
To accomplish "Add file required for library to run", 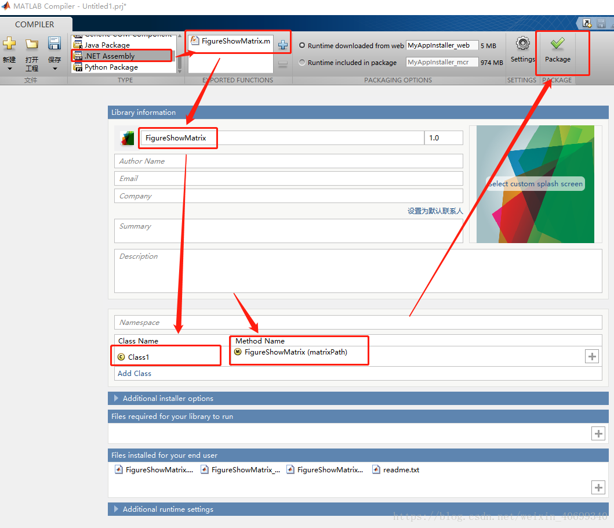I will 598,433.
